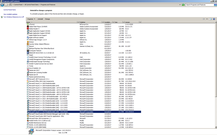Image resolution: width=217 pixels, height=135 pixels.
Task: Select ASRock App Charger v1.0.4 entry
Action: click(x=84, y=40)
